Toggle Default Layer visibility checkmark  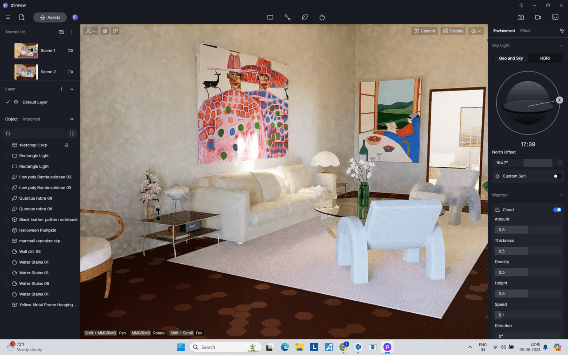coord(8,102)
